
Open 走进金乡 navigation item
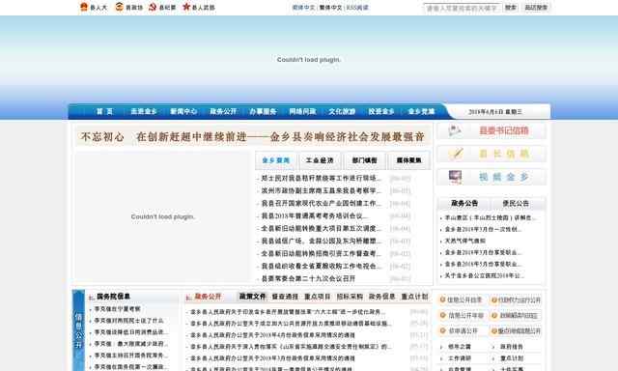(x=144, y=111)
